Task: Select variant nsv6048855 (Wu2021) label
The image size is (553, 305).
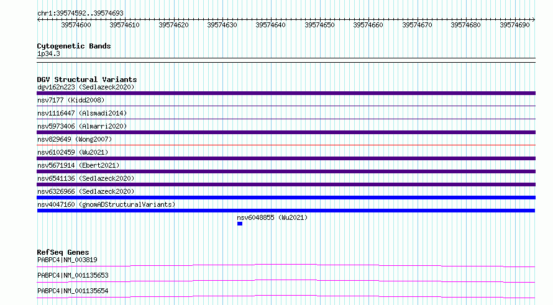Action: coord(272,217)
